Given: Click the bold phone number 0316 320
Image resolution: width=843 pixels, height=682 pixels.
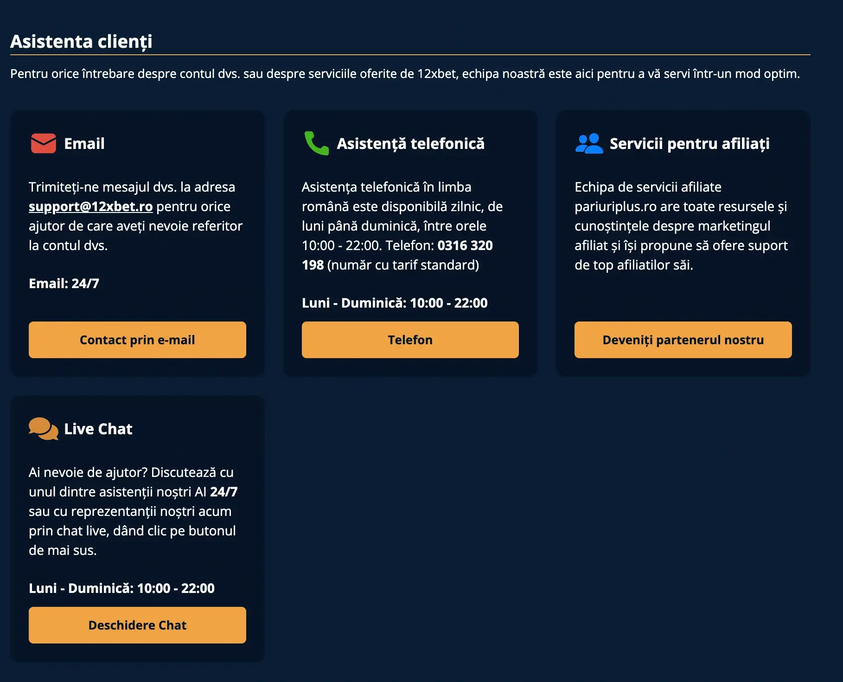Looking at the screenshot, I should pyautogui.click(x=465, y=245).
